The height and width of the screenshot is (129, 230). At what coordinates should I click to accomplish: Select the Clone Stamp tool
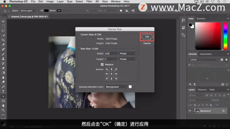coord(3,59)
